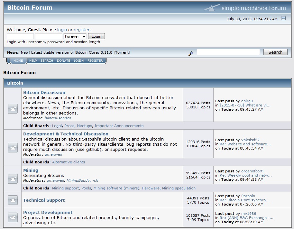Click the Bitcoin Discussion board status icon
The width and height of the screenshot is (294, 229).
(13, 109)
